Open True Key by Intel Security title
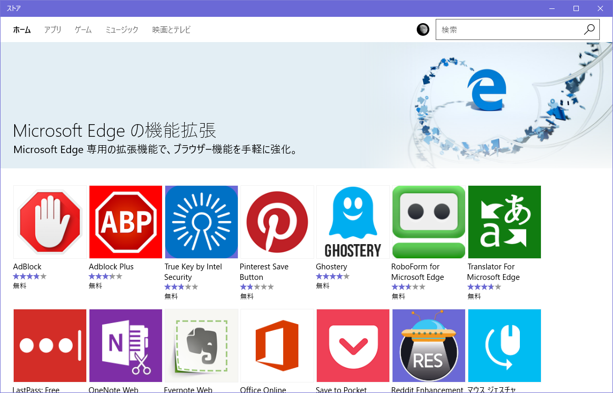Image resolution: width=613 pixels, height=393 pixels. (193, 272)
